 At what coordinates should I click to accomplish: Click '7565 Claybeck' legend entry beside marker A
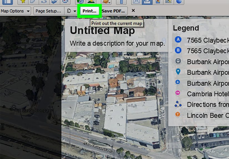tap(208, 40)
